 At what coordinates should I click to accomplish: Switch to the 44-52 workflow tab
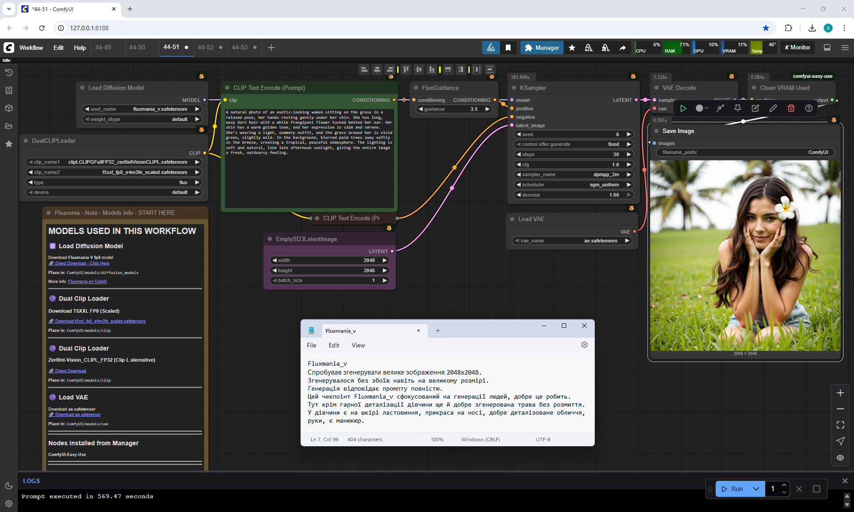click(x=205, y=47)
